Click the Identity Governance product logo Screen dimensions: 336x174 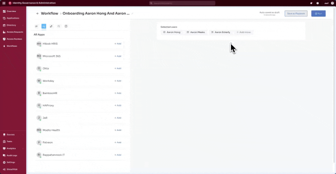click(x=10, y=3)
